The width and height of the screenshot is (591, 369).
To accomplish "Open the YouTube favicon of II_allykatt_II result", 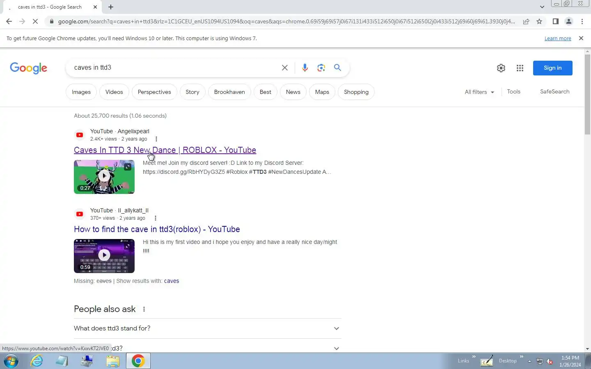I will point(80,214).
